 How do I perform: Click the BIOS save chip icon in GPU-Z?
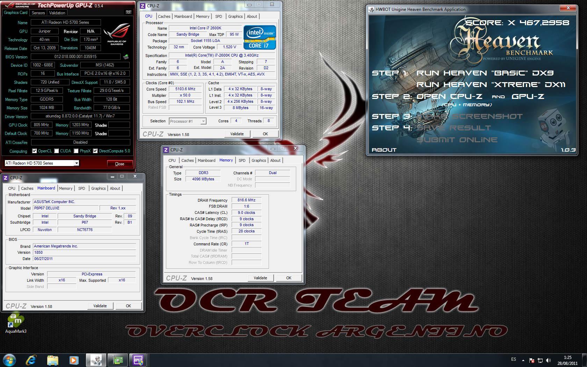tap(126, 56)
